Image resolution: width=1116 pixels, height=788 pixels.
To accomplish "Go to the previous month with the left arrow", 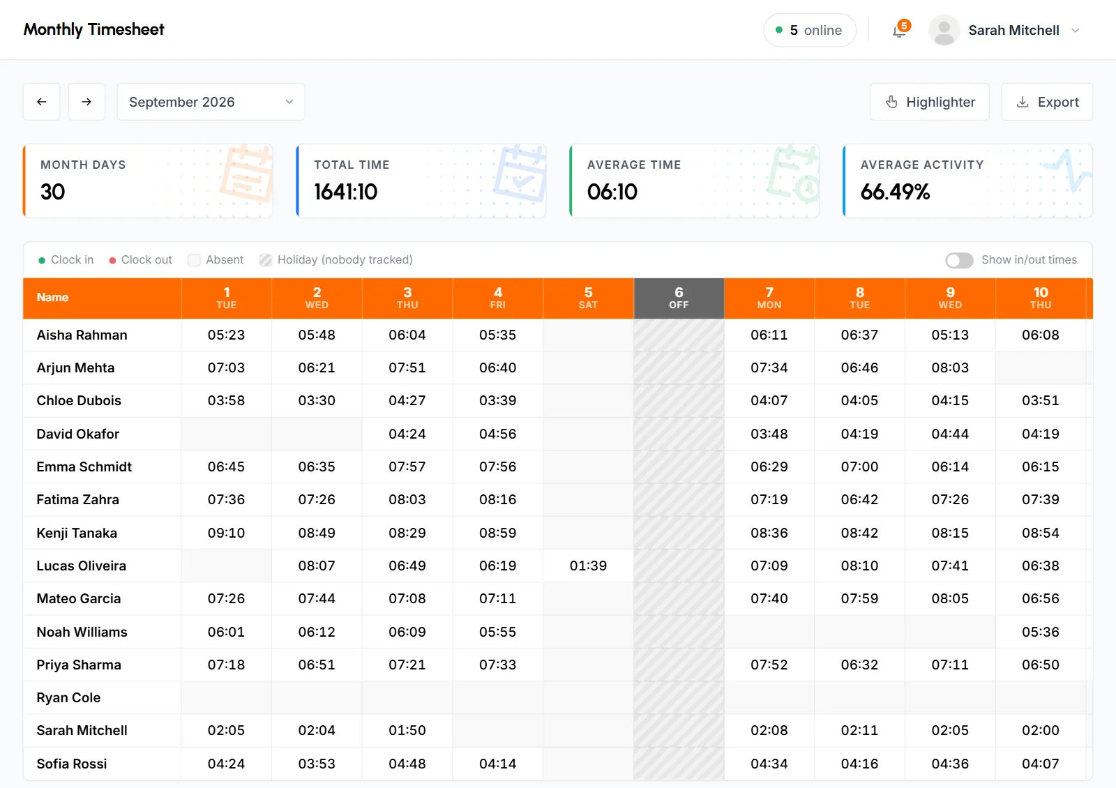I will coord(41,102).
